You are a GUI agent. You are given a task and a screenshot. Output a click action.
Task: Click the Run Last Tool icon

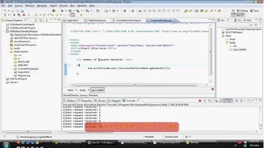point(78,11)
